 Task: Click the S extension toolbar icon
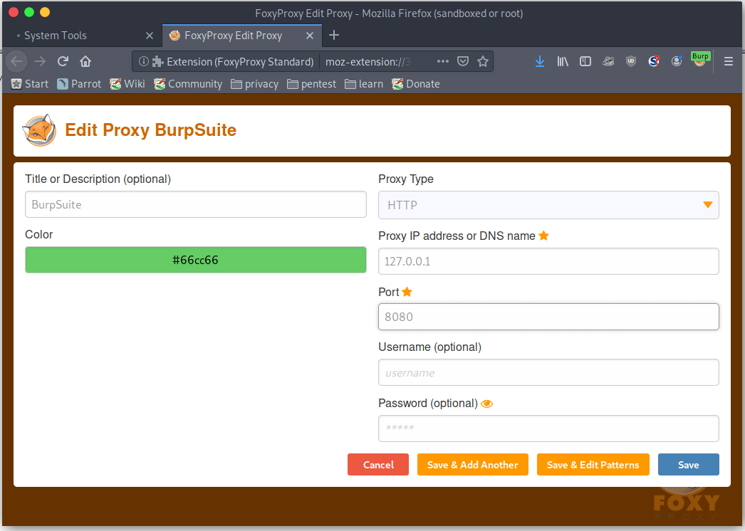coord(654,61)
